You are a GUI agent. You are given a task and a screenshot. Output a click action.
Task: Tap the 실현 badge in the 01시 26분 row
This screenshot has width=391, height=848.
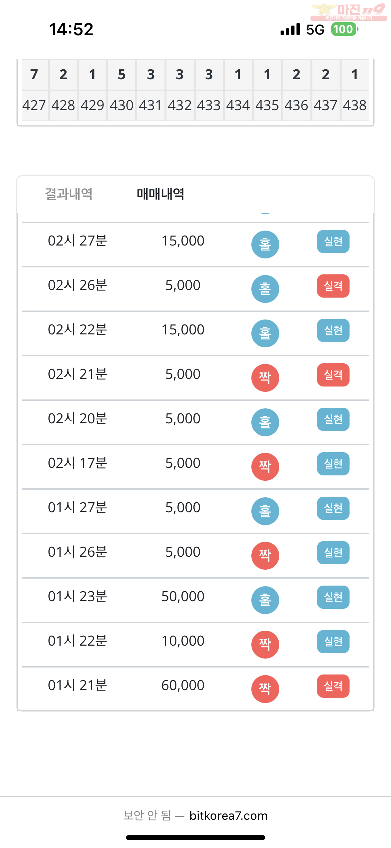333,553
